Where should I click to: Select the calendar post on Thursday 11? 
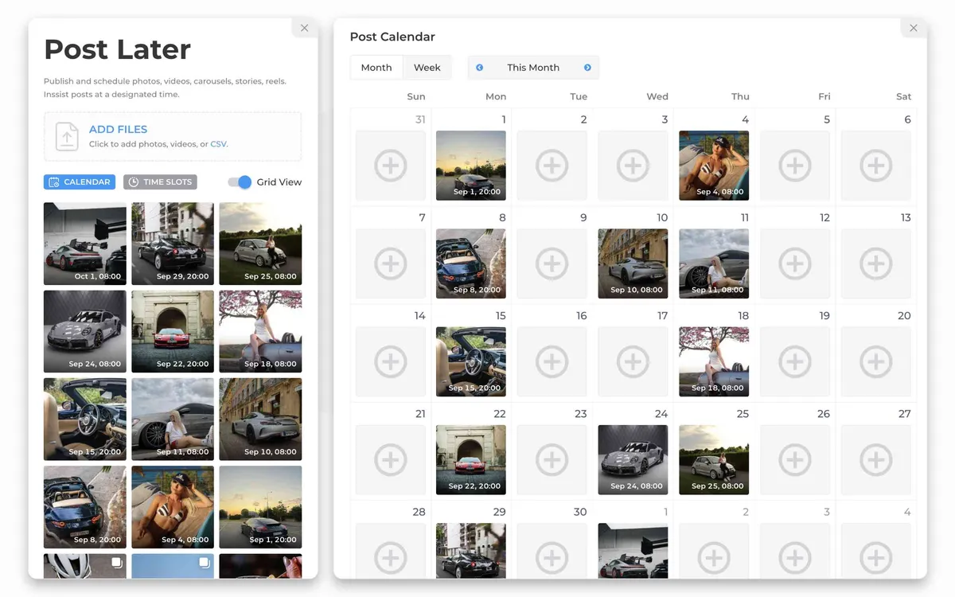714,263
